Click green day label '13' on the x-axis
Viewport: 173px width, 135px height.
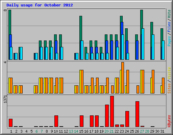click(x=71, y=131)
